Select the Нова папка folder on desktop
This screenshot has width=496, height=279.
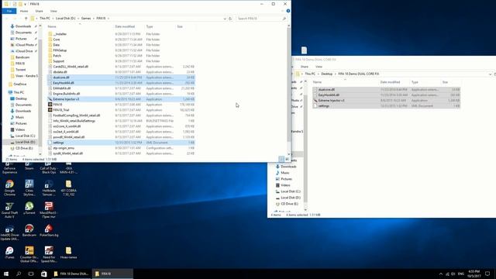point(68,253)
